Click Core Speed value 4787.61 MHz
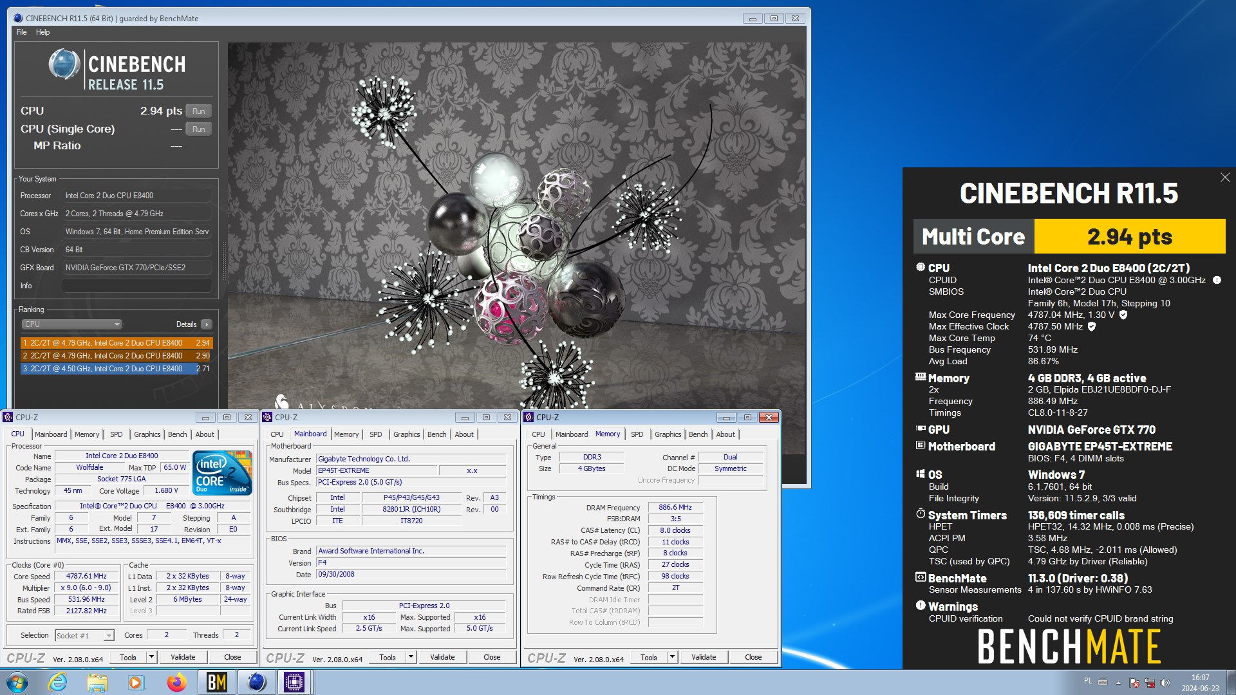Image resolution: width=1236 pixels, height=695 pixels. [x=87, y=577]
